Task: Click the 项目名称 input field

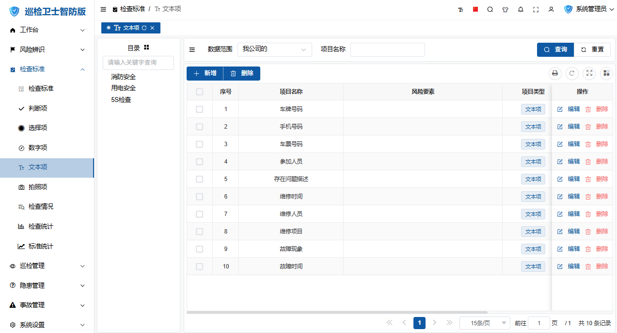Action: tap(388, 50)
